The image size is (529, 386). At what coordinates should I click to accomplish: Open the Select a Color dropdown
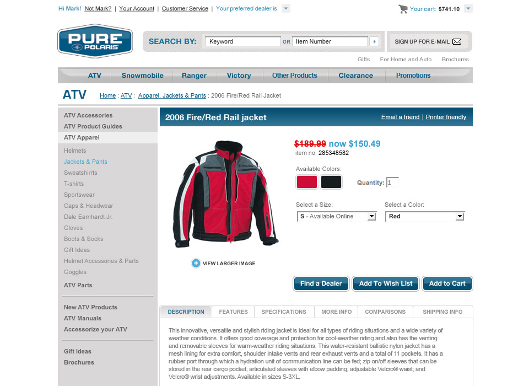(425, 217)
